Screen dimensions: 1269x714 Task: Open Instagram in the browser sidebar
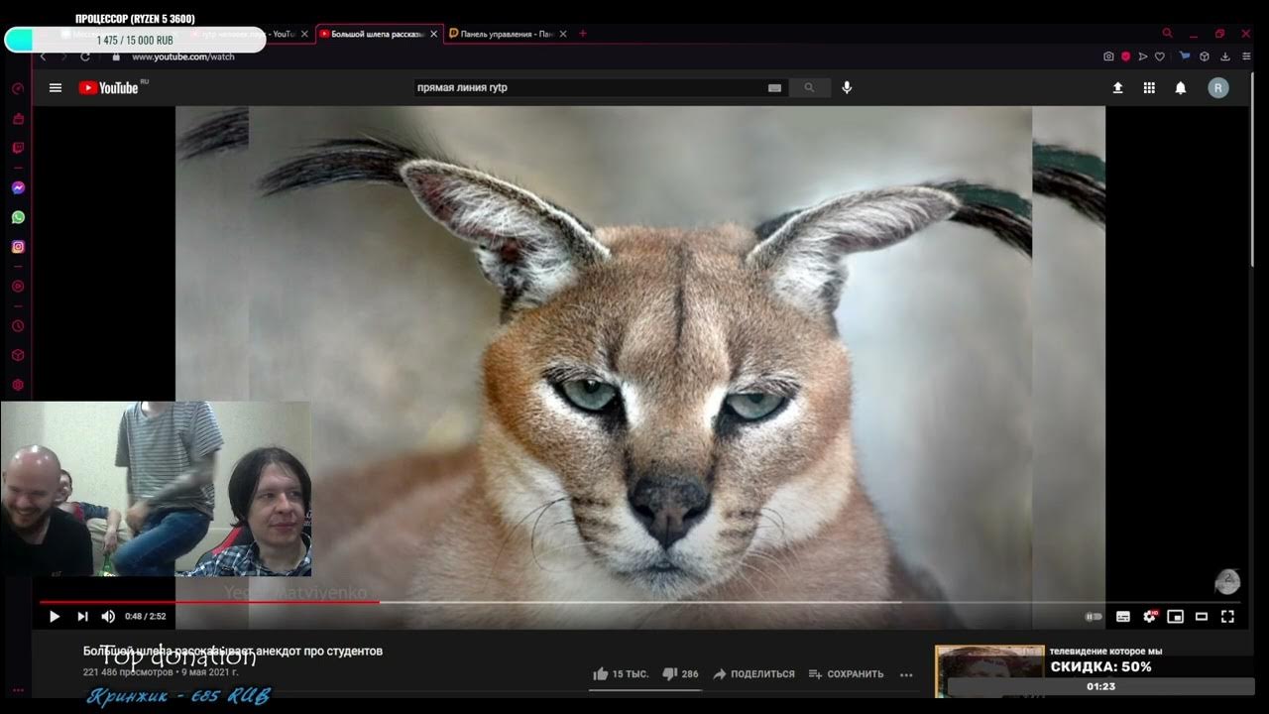18,247
